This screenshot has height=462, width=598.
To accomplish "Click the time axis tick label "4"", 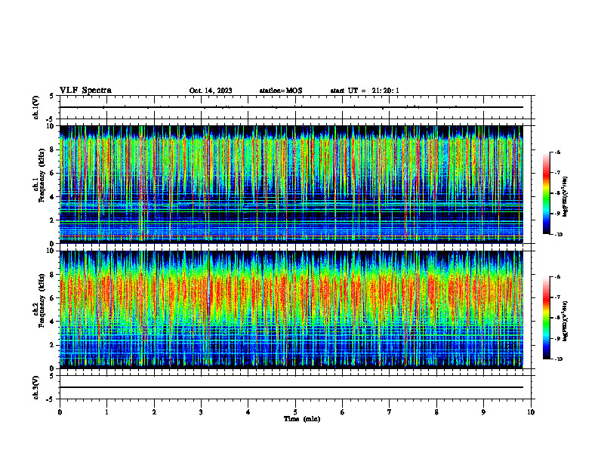I will click(x=248, y=412).
